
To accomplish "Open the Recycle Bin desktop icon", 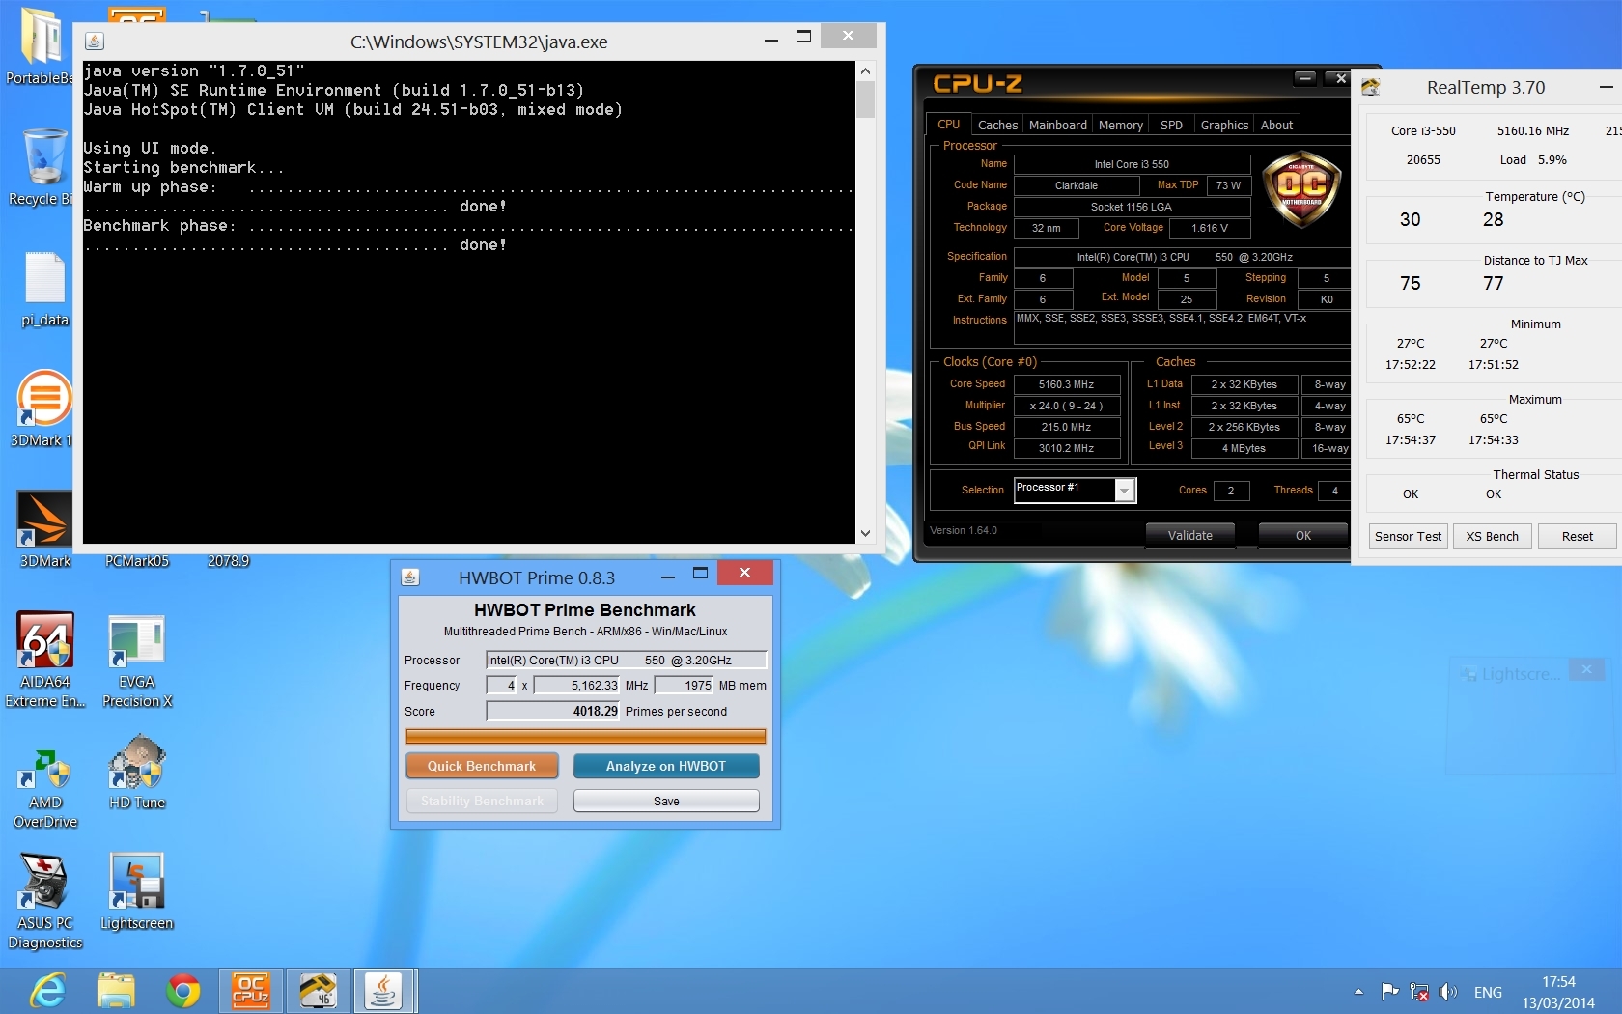I will (43, 166).
